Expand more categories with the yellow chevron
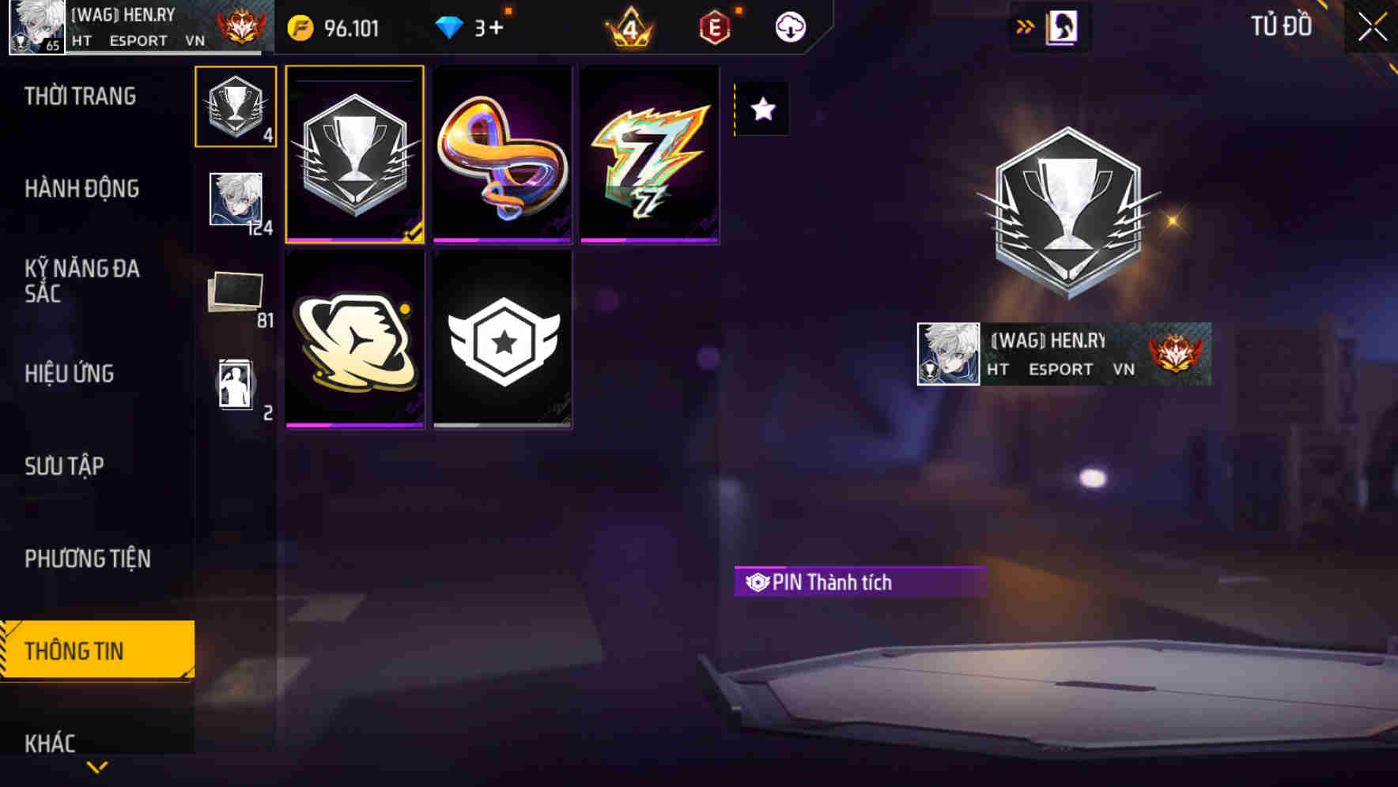 coord(97,767)
